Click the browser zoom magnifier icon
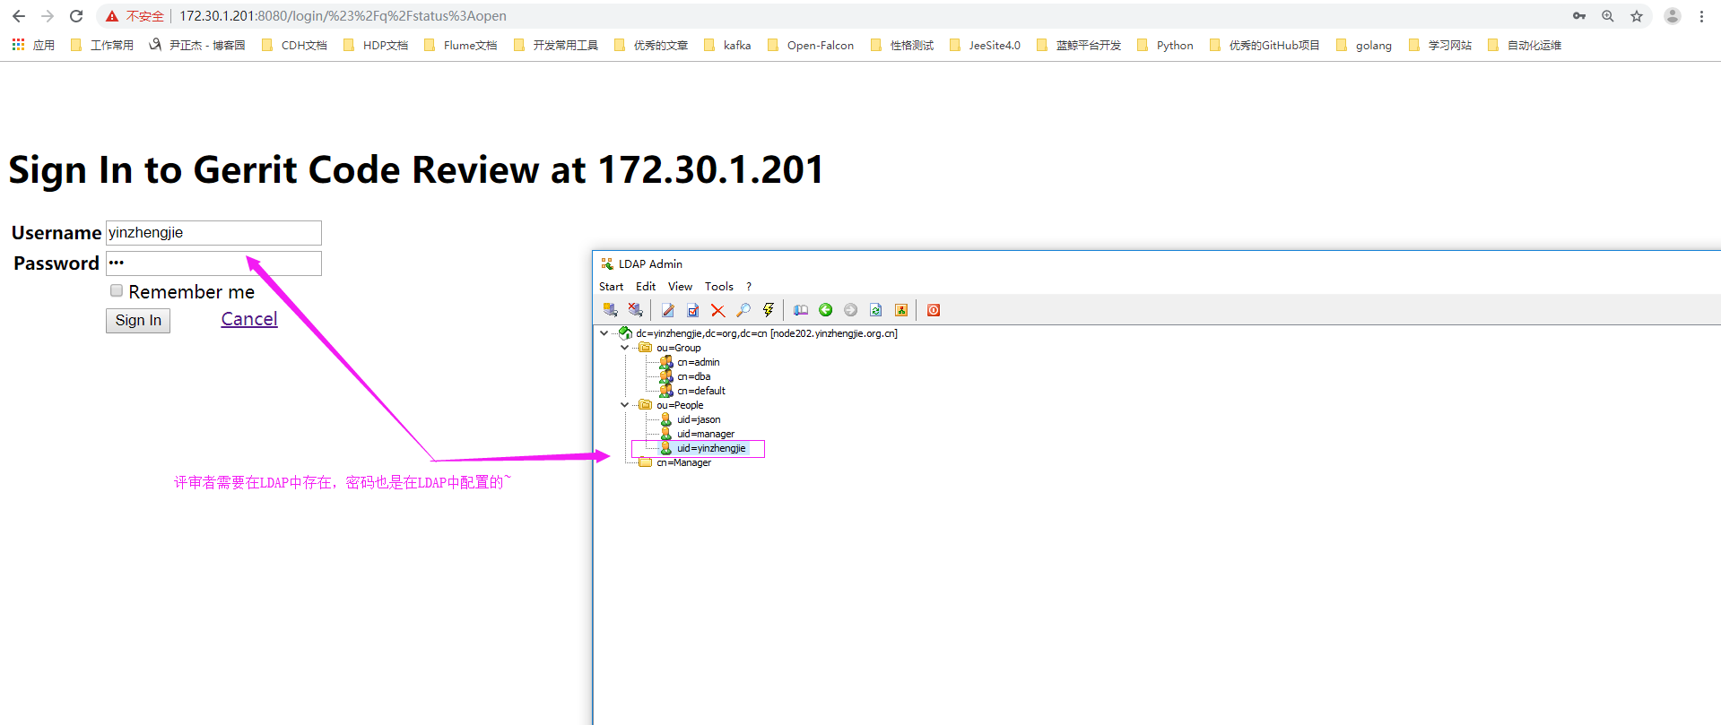The image size is (1721, 725). pyautogui.click(x=1608, y=16)
